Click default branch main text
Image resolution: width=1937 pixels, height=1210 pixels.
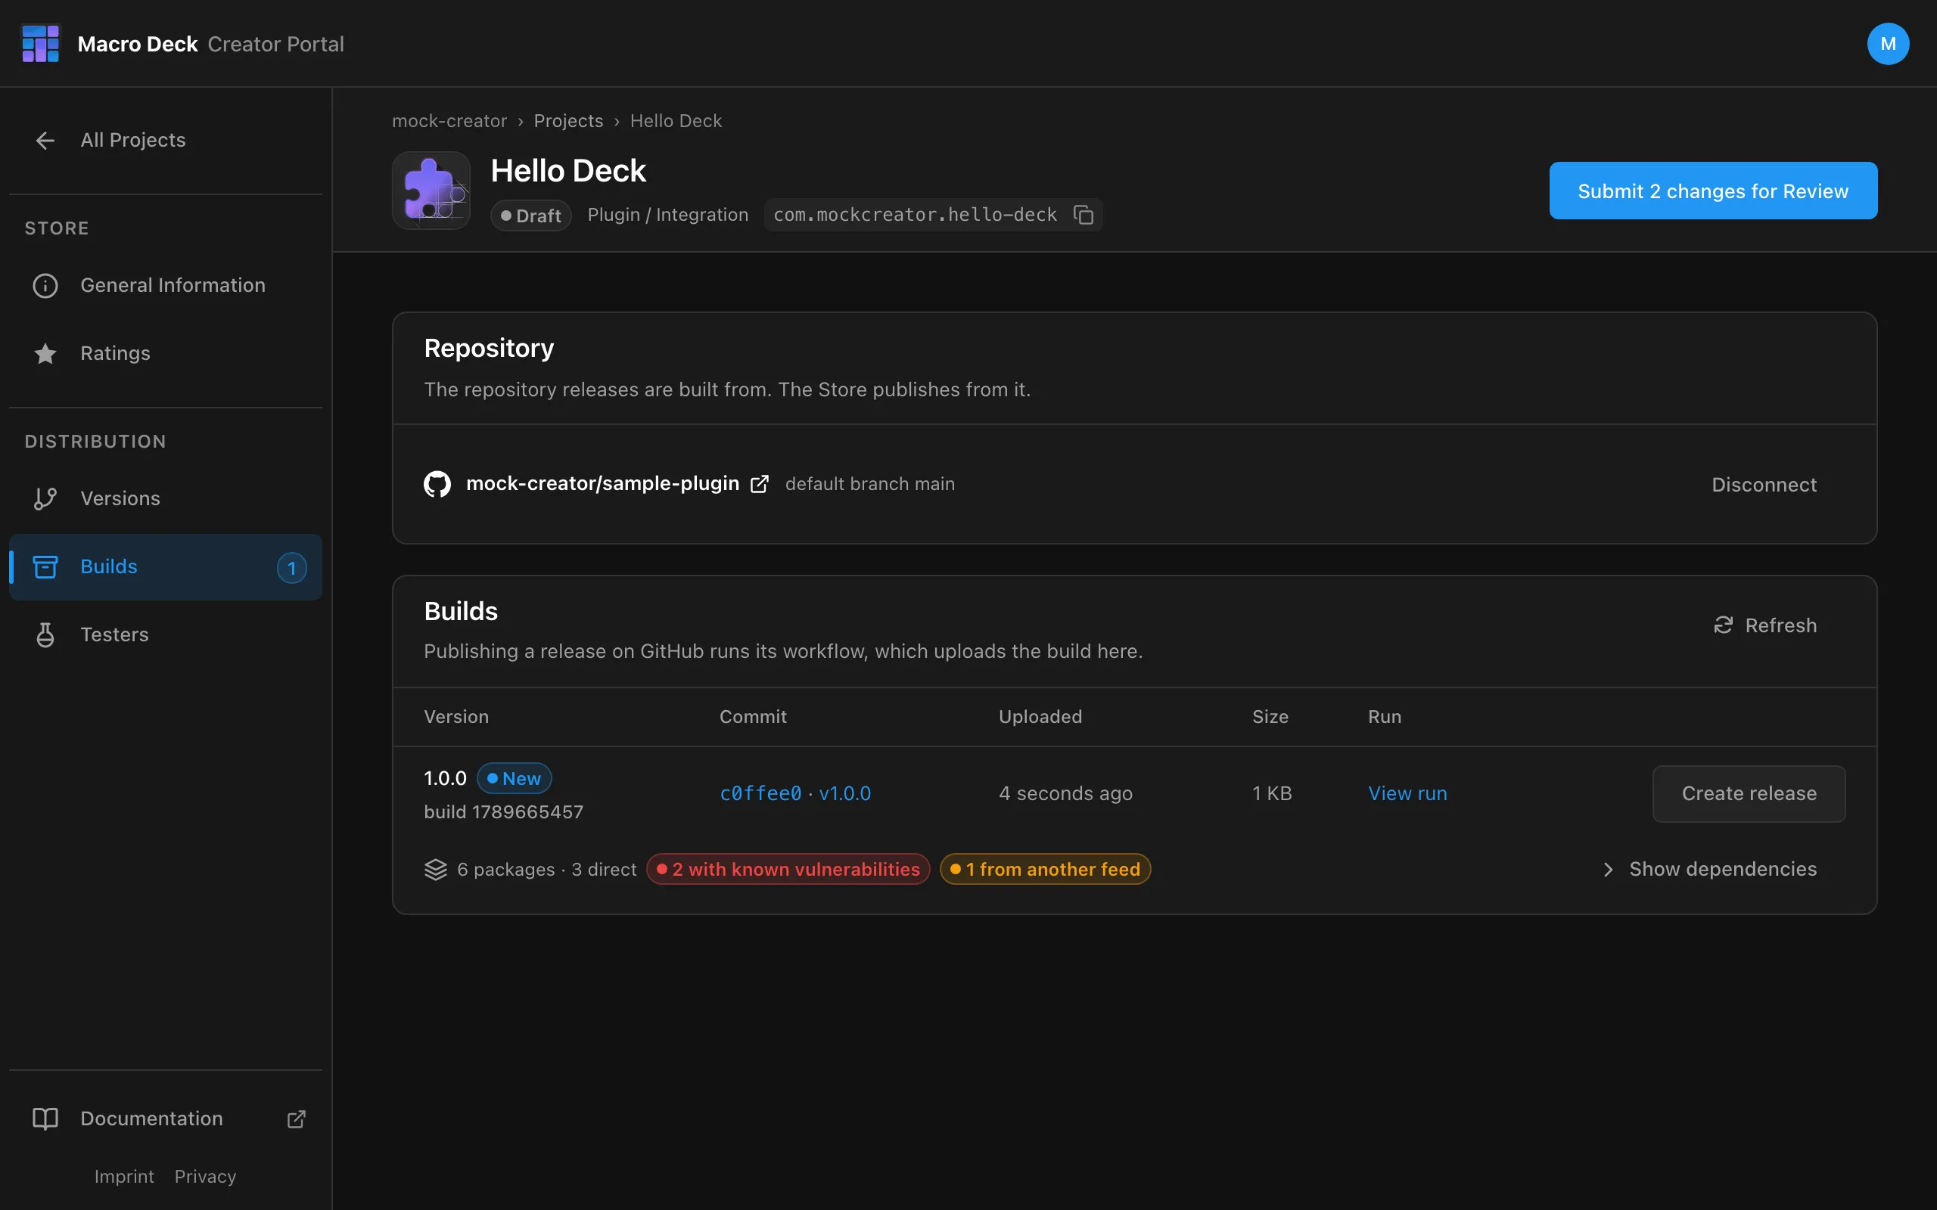[869, 484]
